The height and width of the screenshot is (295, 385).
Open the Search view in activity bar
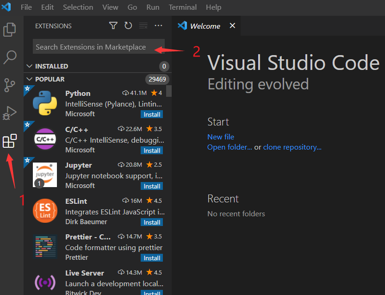coord(10,57)
